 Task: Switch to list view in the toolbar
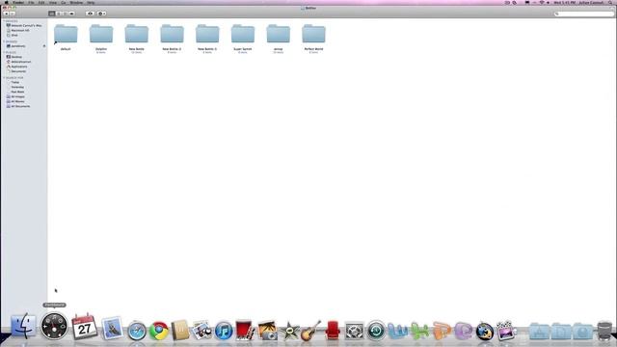pos(58,13)
